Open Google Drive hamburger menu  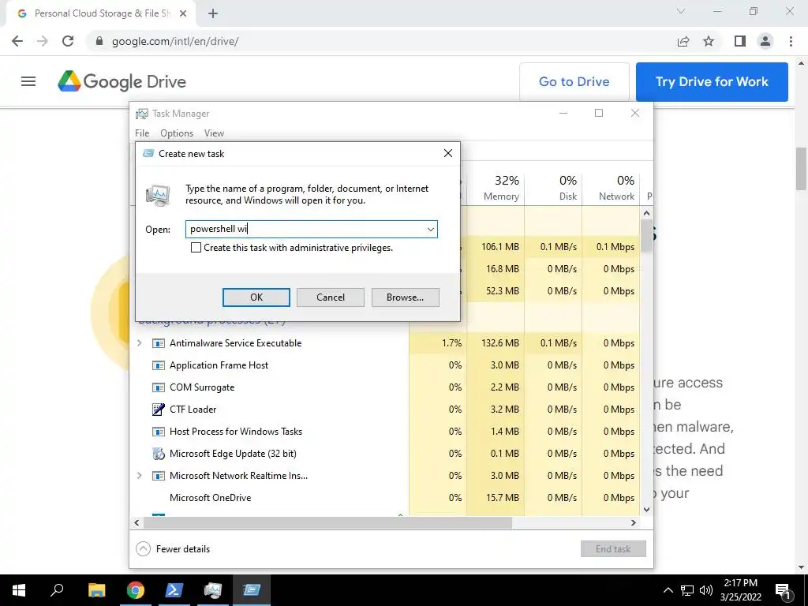28,81
